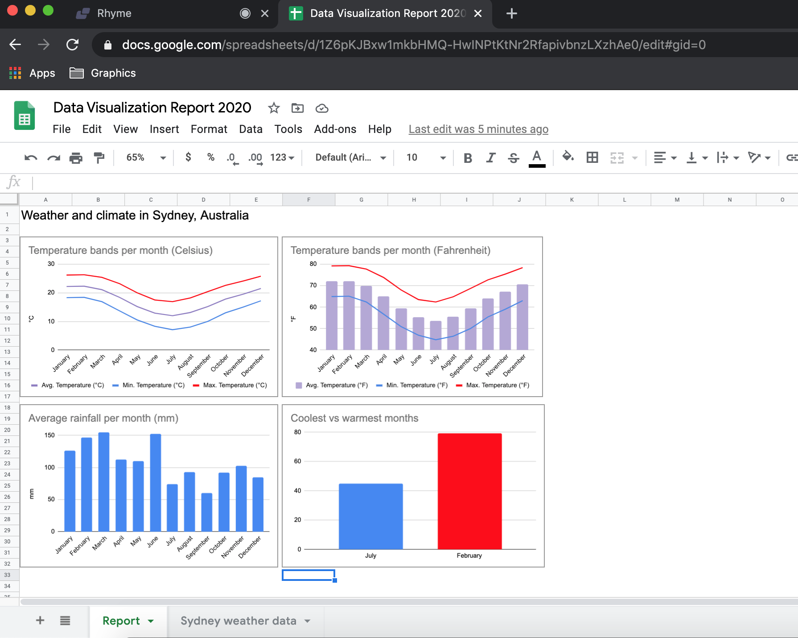Add a new sheet with plus button
The image size is (798, 638).
pos(40,620)
